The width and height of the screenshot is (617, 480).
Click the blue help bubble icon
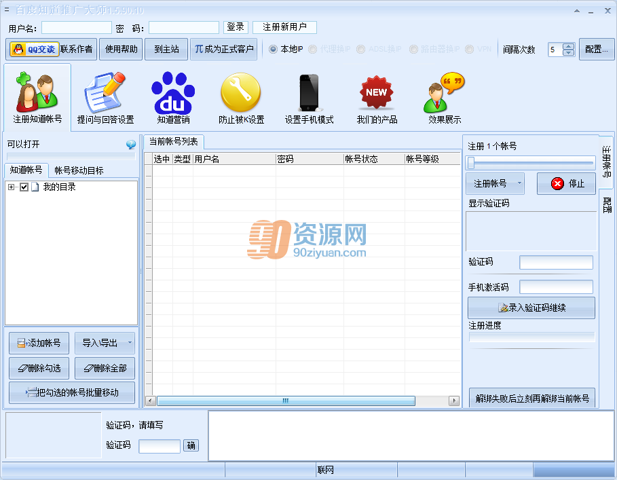coord(131,145)
